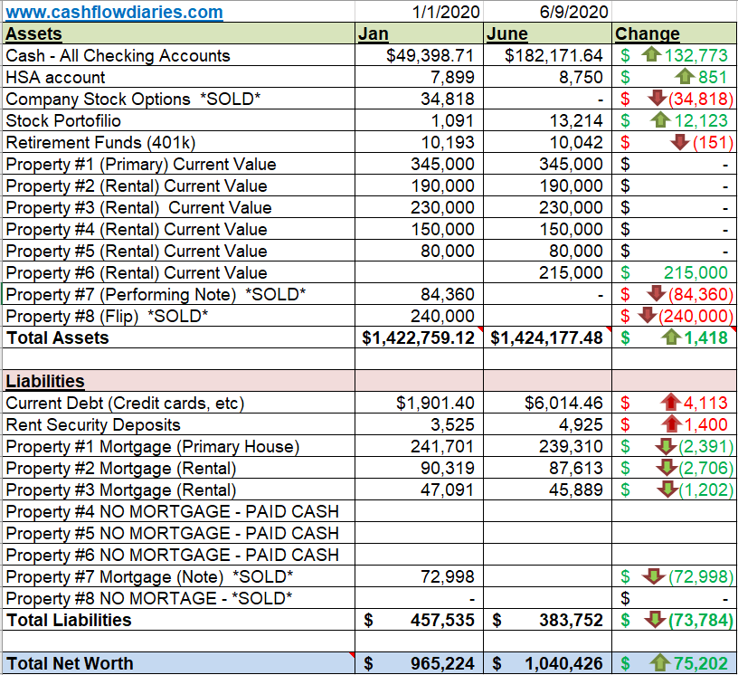
Task: Click down arrow in Property #1 Mortgage row
Action: pos(666,445)
